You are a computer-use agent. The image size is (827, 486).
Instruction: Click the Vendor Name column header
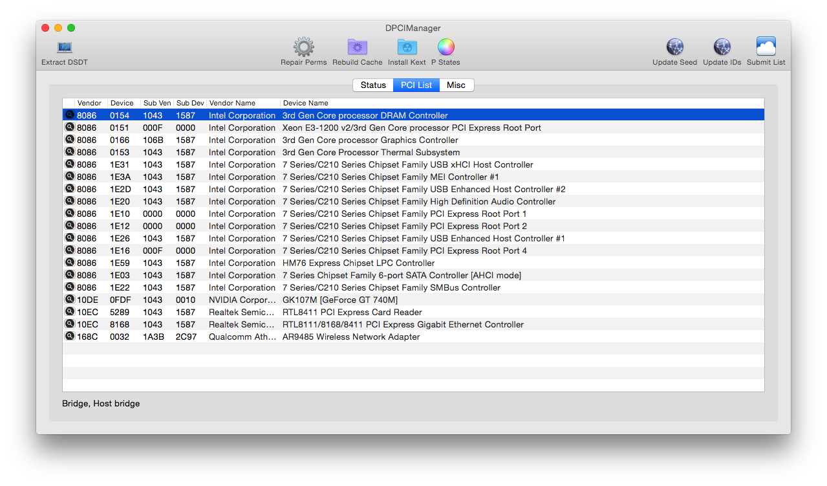(x=232, y=103)
